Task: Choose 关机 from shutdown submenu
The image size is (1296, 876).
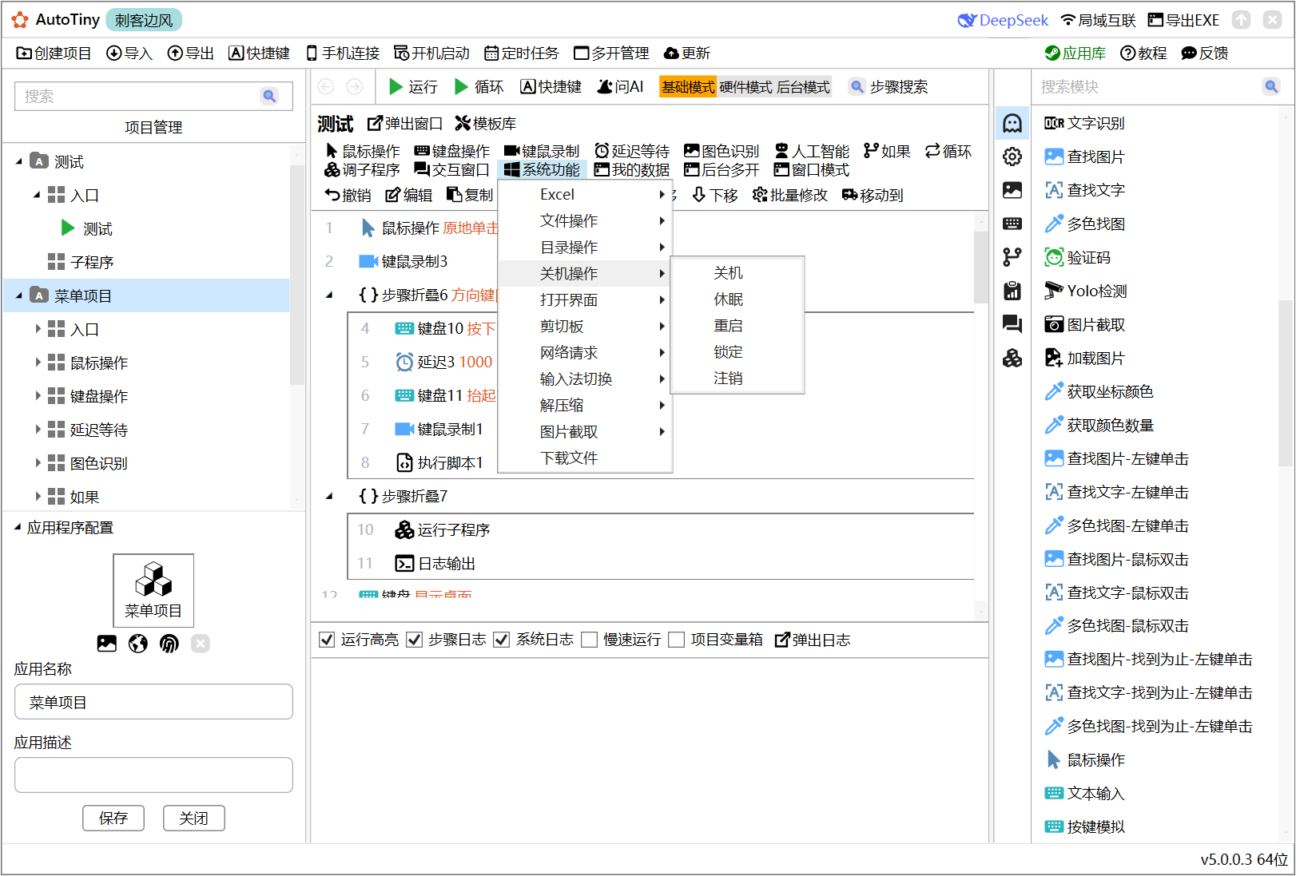Action: (x=737, y=273)
